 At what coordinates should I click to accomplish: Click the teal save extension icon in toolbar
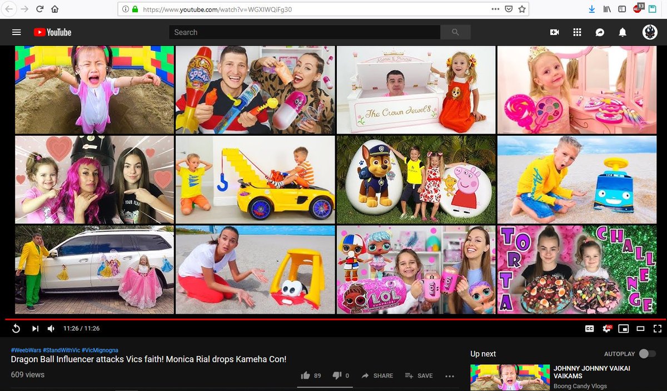pyautogui.click(x=653, y=9)
